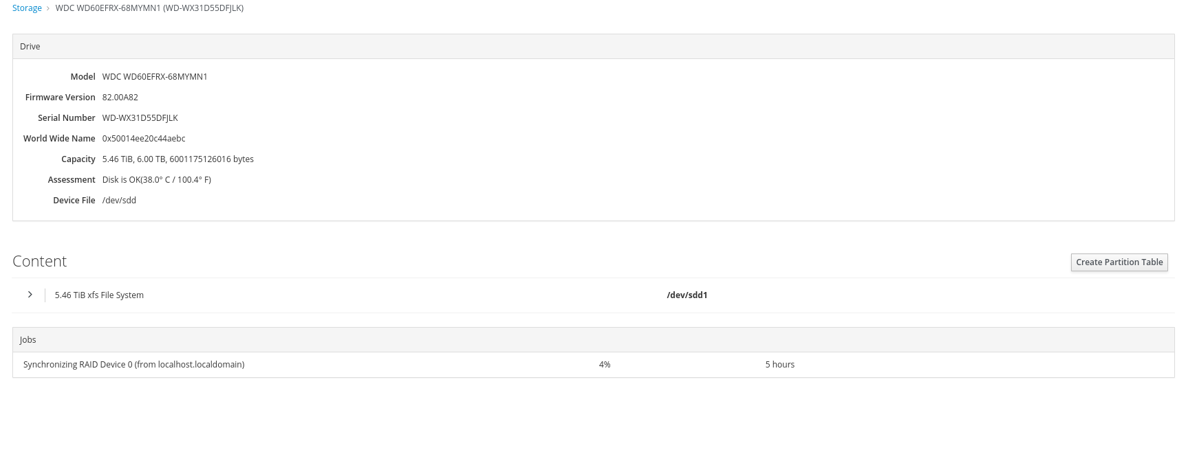Click the disk name in the breadcrumb
Viewport: 1188px width, 452px height.
tap(149, 8)
